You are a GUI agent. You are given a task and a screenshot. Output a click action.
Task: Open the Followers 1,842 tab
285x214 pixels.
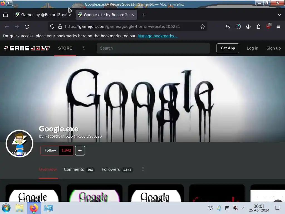[x=117, y=169]
